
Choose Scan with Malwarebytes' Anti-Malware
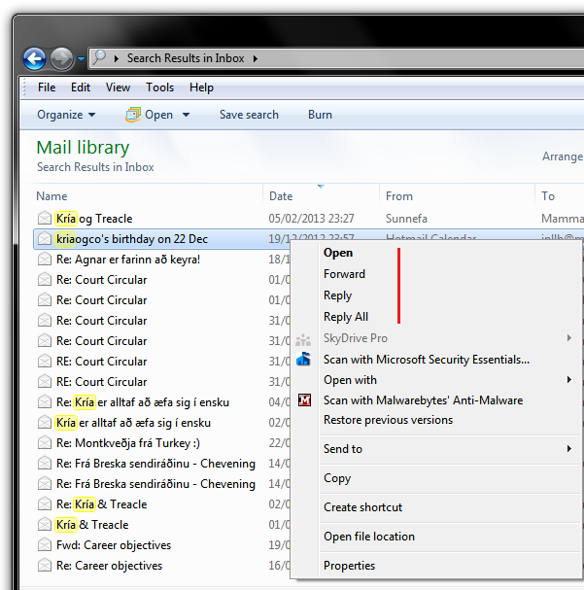coord(423,400)
